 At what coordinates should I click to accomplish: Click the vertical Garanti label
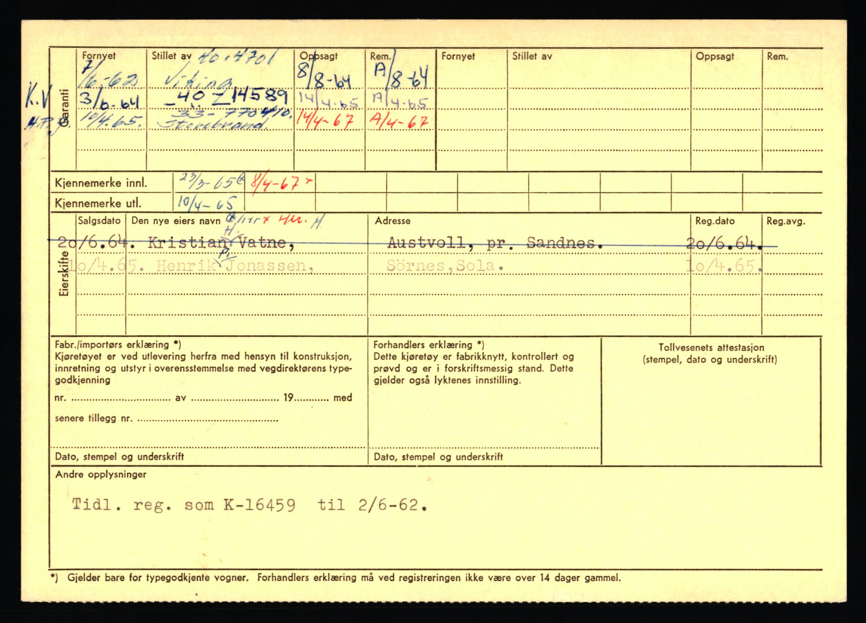64,107
